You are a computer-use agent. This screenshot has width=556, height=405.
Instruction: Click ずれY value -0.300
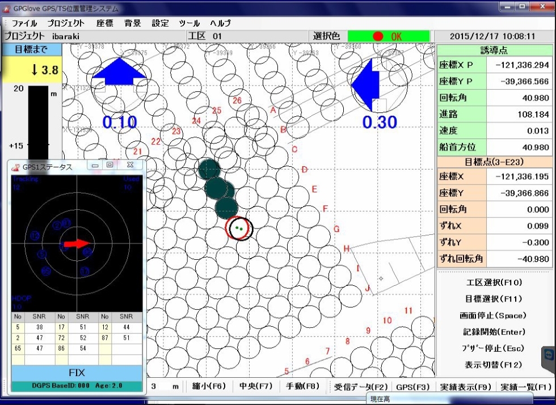520,242
